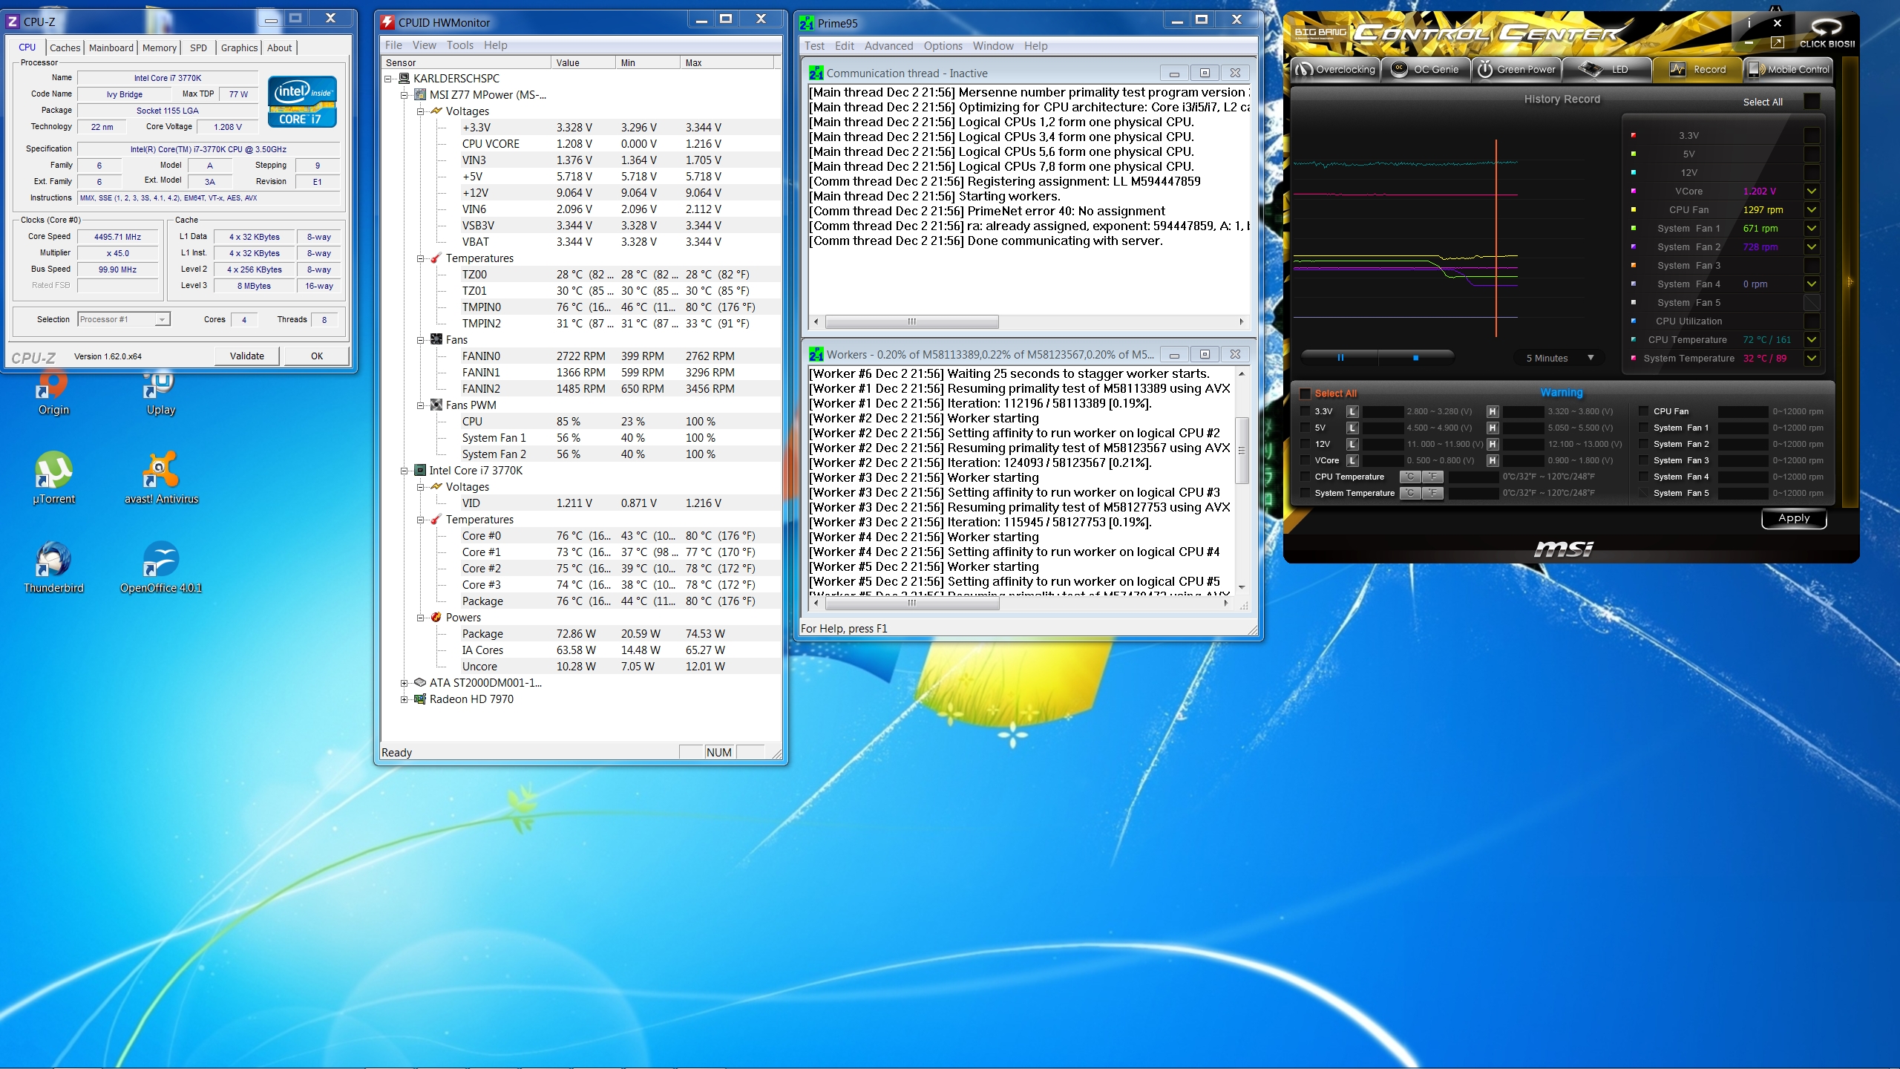Viewport: 1900px width, 1069px height.
Task: Open OpenOffice 4.0.1 desktop shortcut
Action: click(x=161, y=567)
